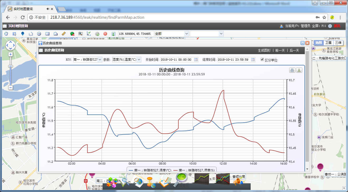
Task: Select the pan hand tool in map toolbar
Action: click(x=6, y=34)
